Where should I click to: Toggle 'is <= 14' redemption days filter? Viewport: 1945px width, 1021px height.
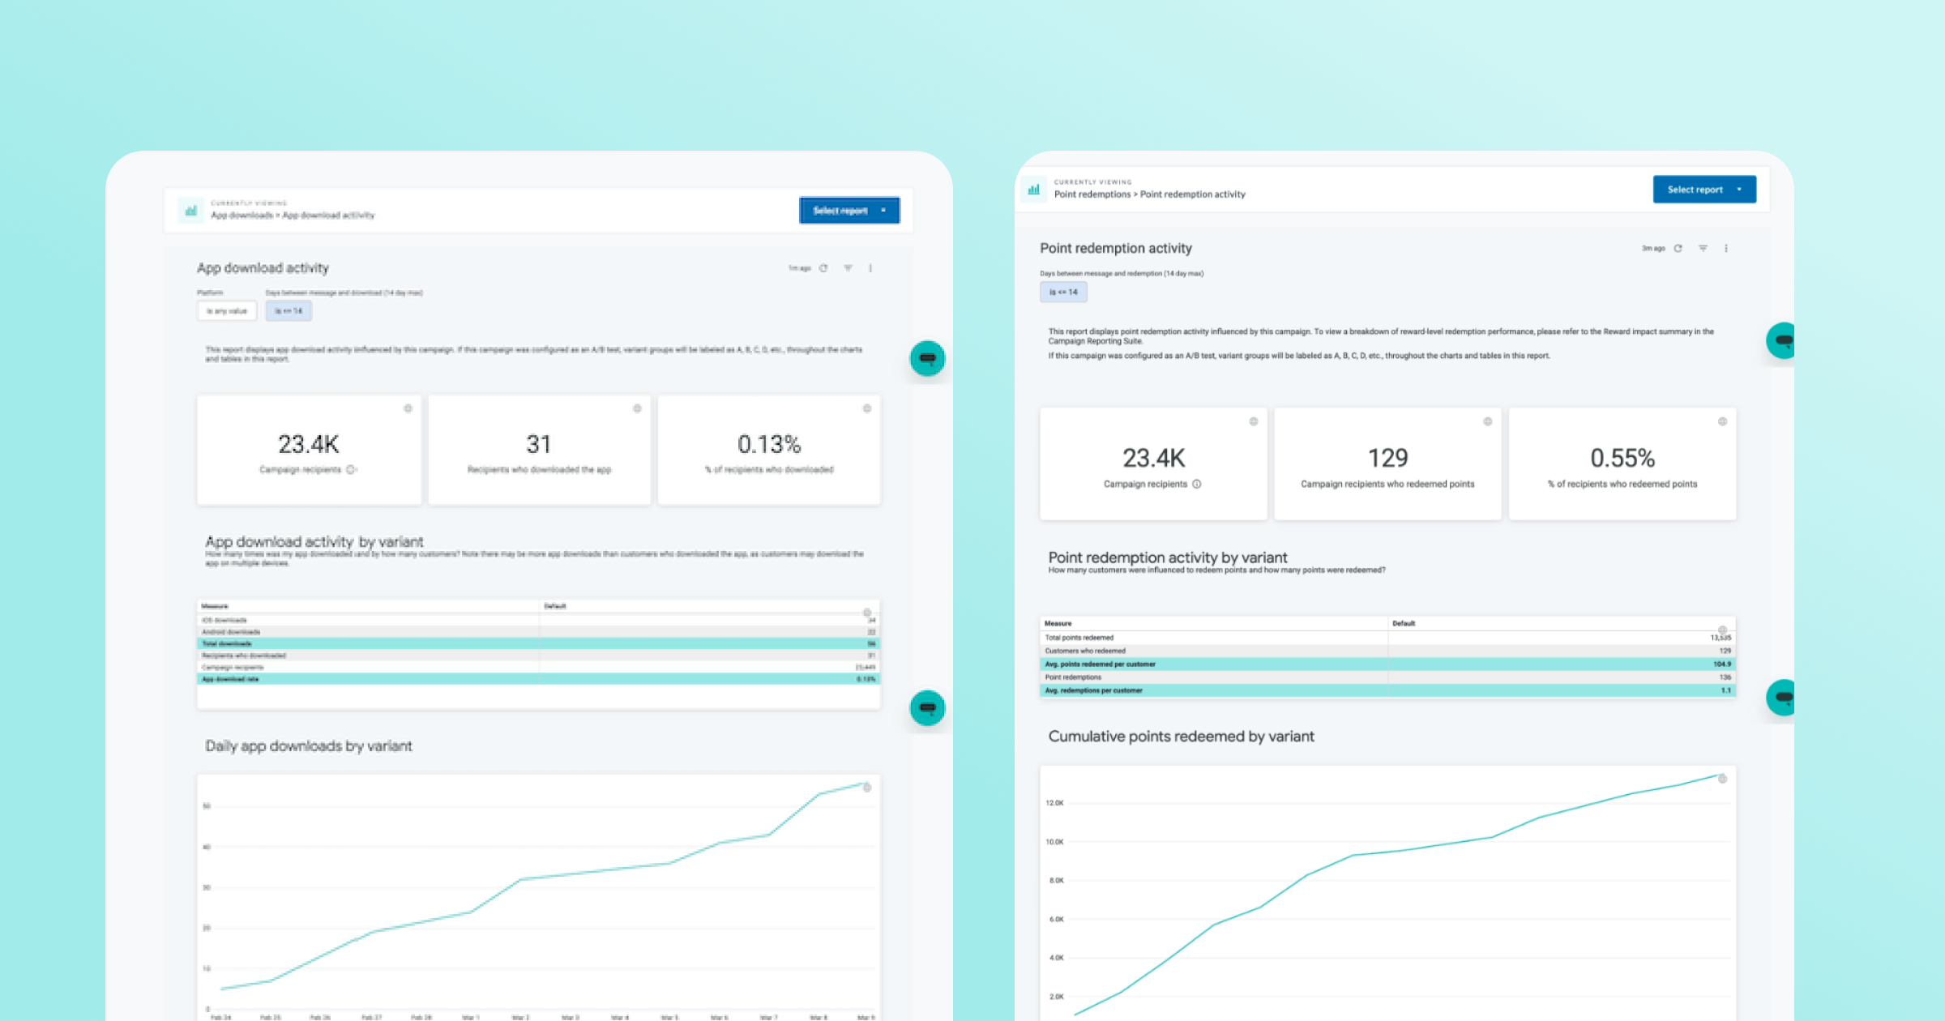click(x=1063, y=293)
